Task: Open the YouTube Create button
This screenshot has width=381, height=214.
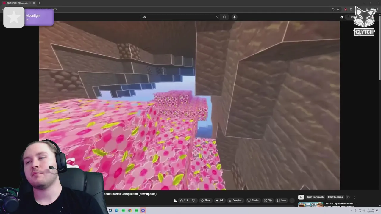Action: 351,17
